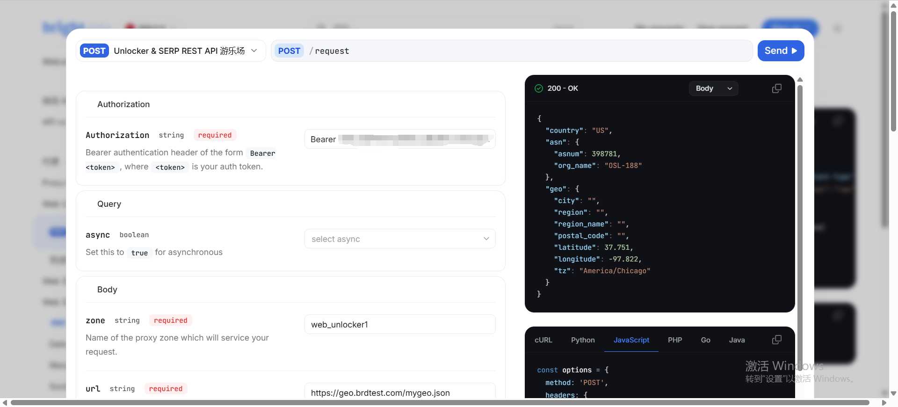Click the modal scrollbar up arrow
The height and width of the screenshot is (407, 898).
[800, 80]
